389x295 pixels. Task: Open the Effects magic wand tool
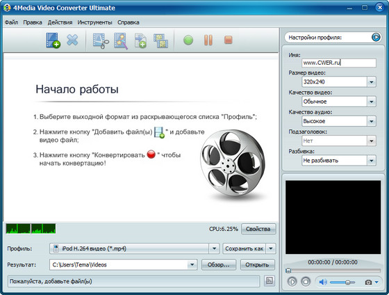point(121,41)
